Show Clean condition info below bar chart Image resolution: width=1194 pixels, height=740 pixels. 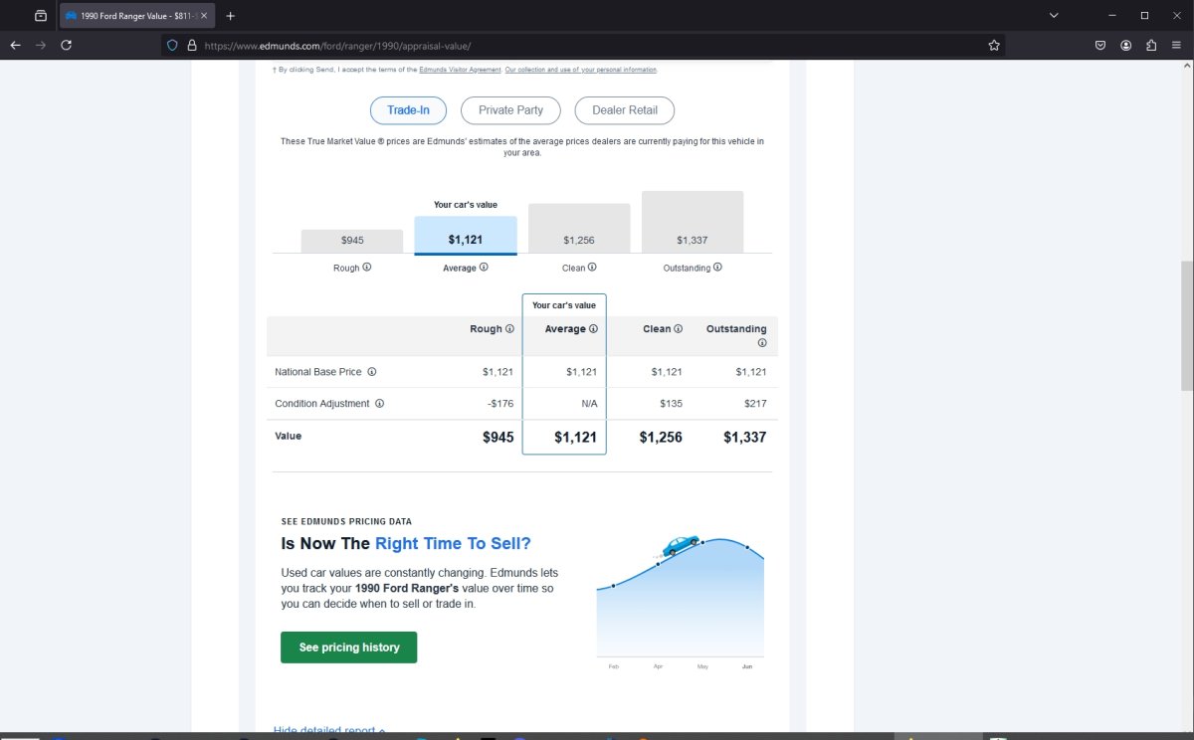pyautogui.click(x=592, y=268)
